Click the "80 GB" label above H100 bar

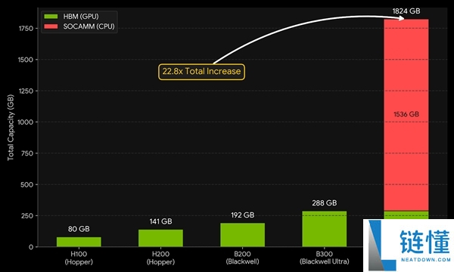pyautogui.click(x=79, y=229)
